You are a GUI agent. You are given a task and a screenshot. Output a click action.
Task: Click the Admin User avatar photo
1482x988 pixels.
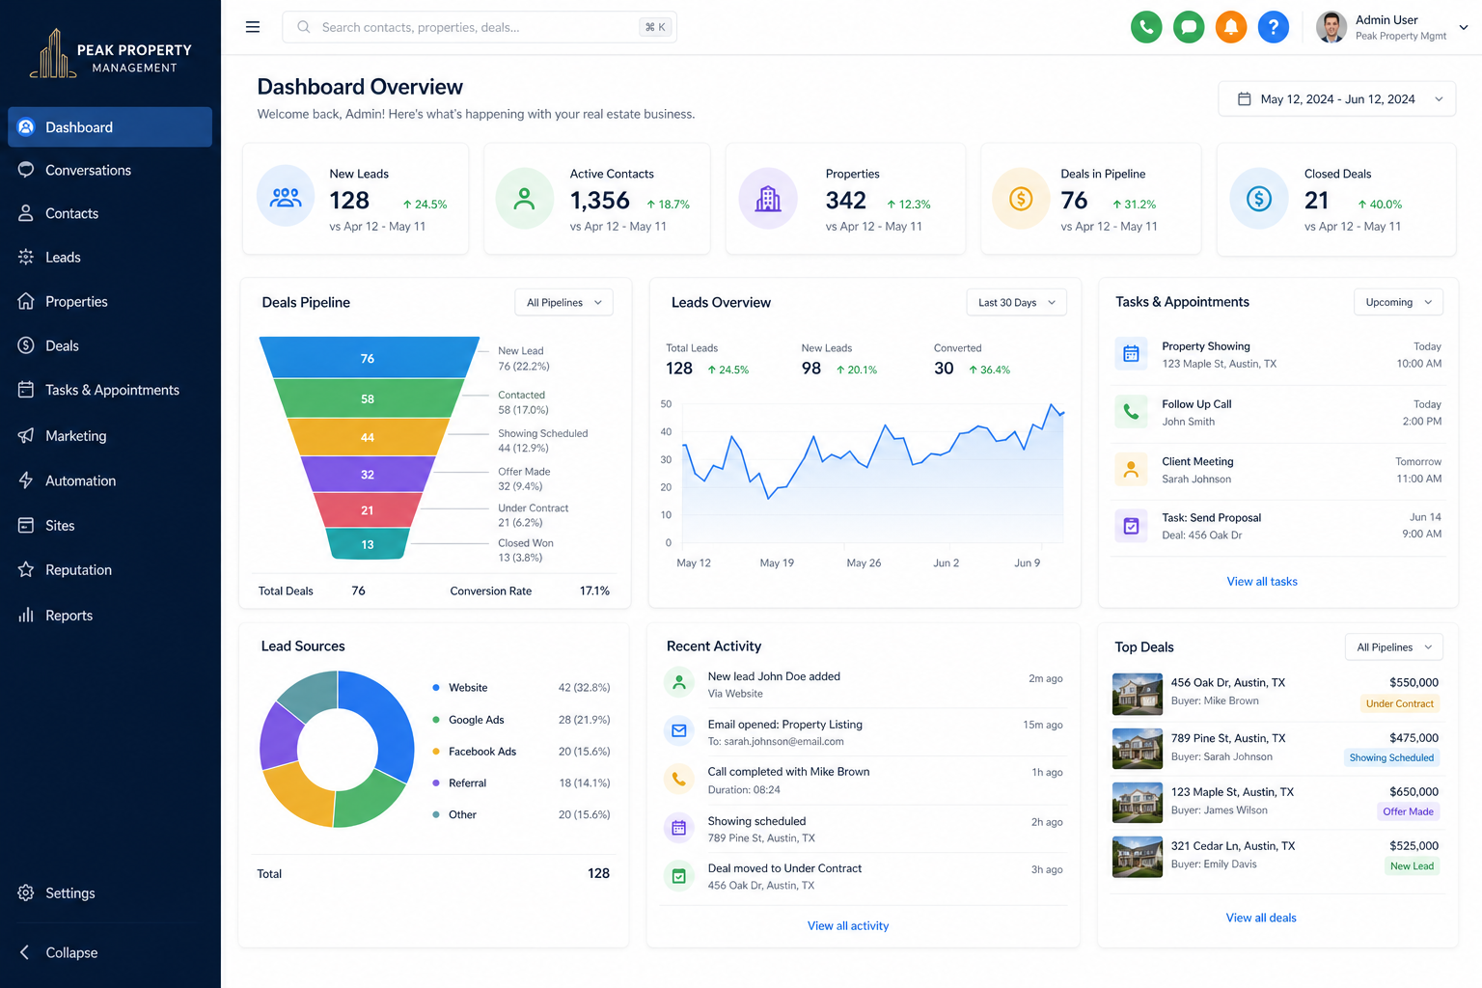pos(1331,27)
